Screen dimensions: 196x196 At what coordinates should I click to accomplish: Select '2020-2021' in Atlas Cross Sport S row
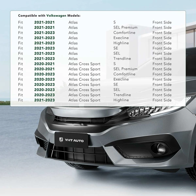44,64
